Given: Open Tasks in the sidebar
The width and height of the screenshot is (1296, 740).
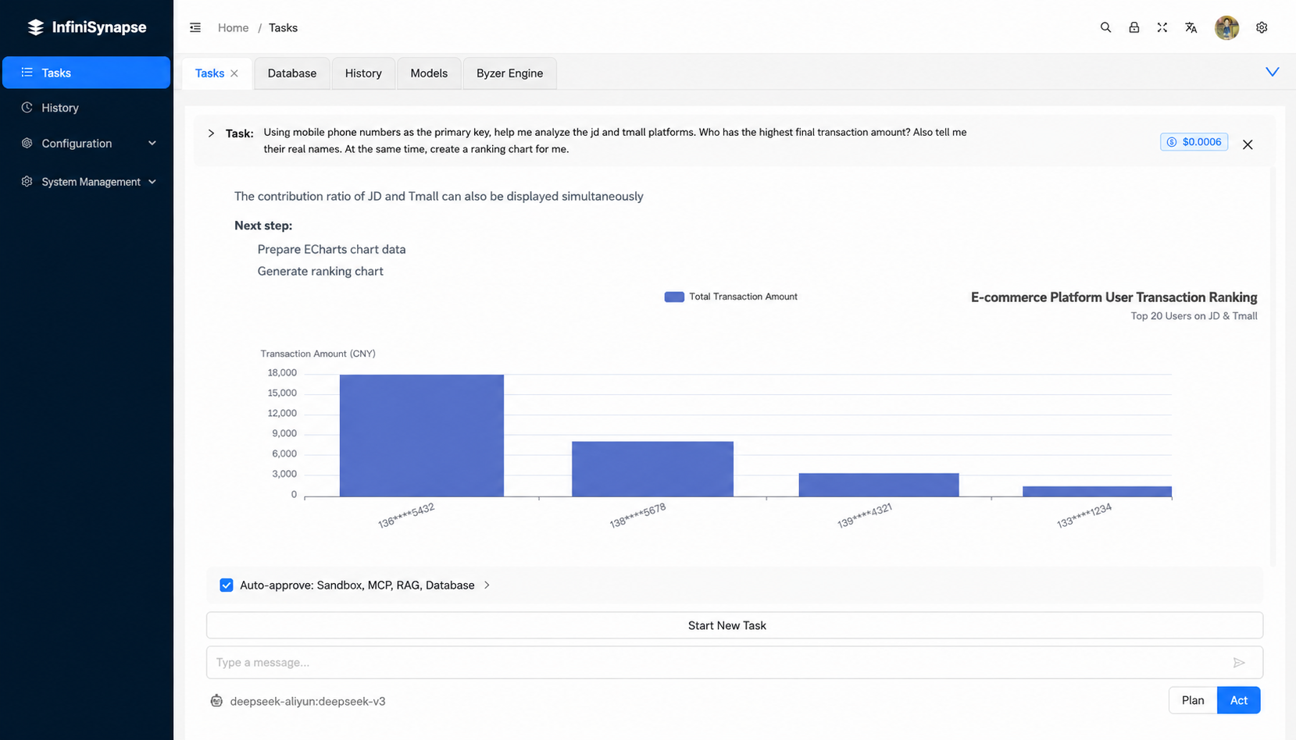Looking at the screenshot, I should coord(86,73).
